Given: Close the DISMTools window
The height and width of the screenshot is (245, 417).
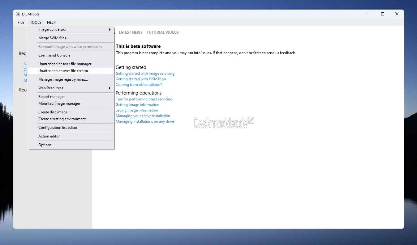Looking at the screenshot, I should coord(397,14).
